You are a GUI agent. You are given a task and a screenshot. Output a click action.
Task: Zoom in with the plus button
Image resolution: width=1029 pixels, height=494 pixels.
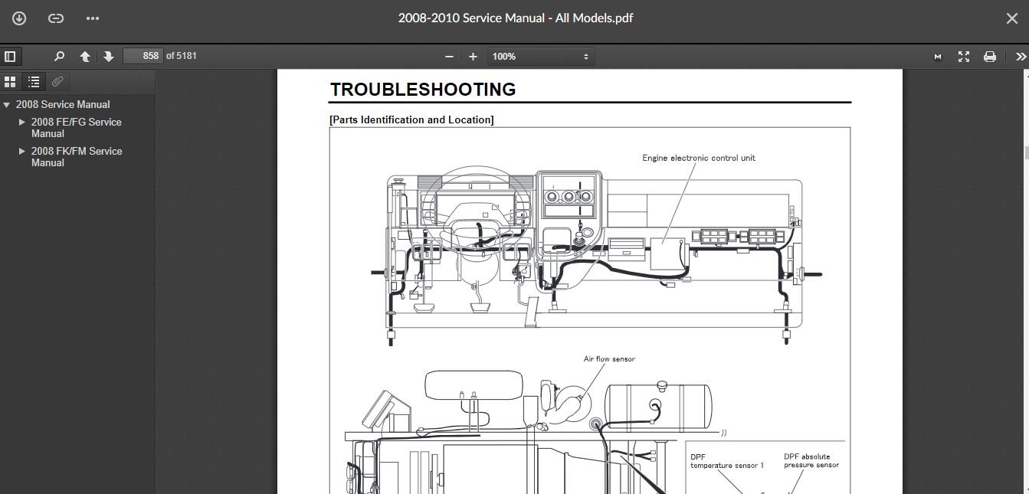(x=473, y=57)
